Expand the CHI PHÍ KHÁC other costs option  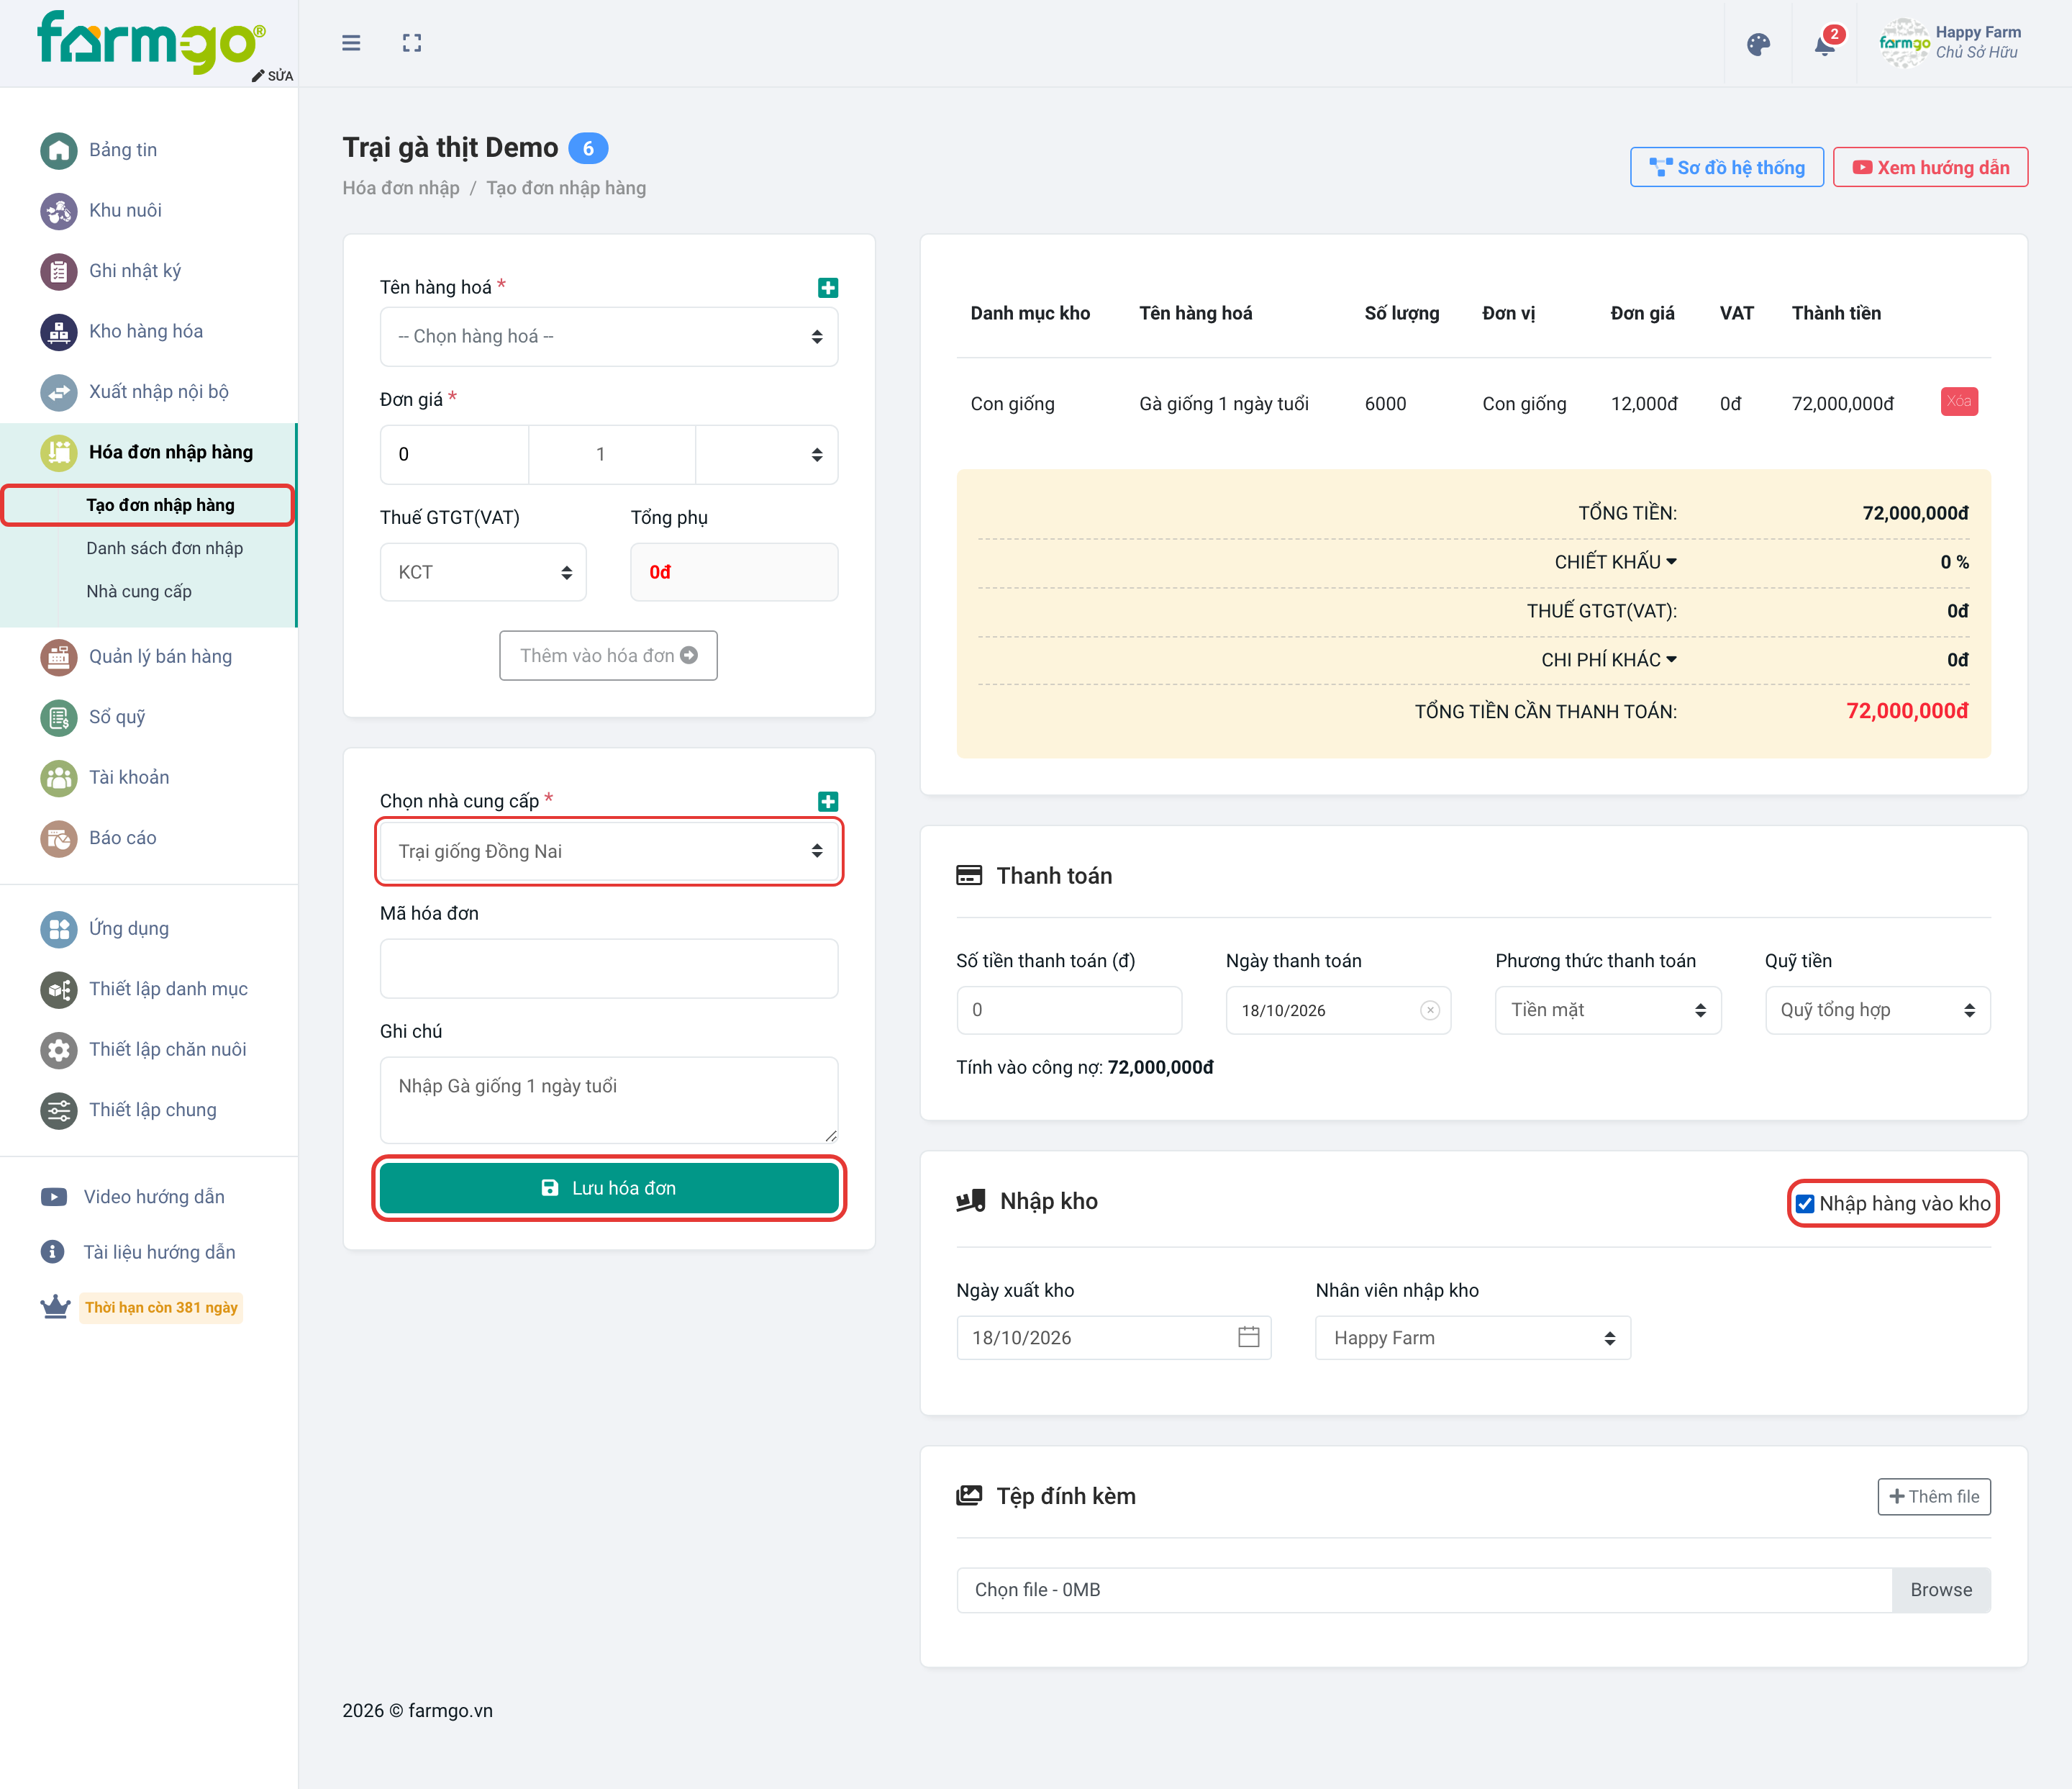[x=1609, y=660]
